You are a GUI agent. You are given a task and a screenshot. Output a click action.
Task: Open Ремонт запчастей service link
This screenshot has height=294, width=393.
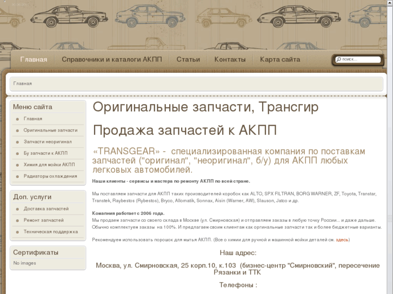(44, 220)
